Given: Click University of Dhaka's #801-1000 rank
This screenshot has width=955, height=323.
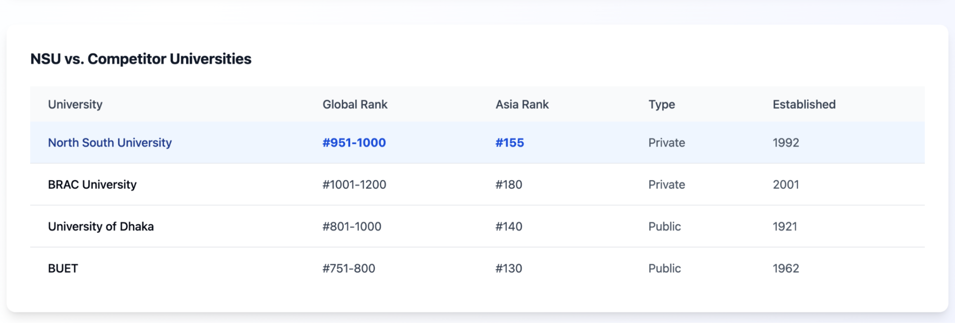Looking at the screenshot, I should click(352, 227).
